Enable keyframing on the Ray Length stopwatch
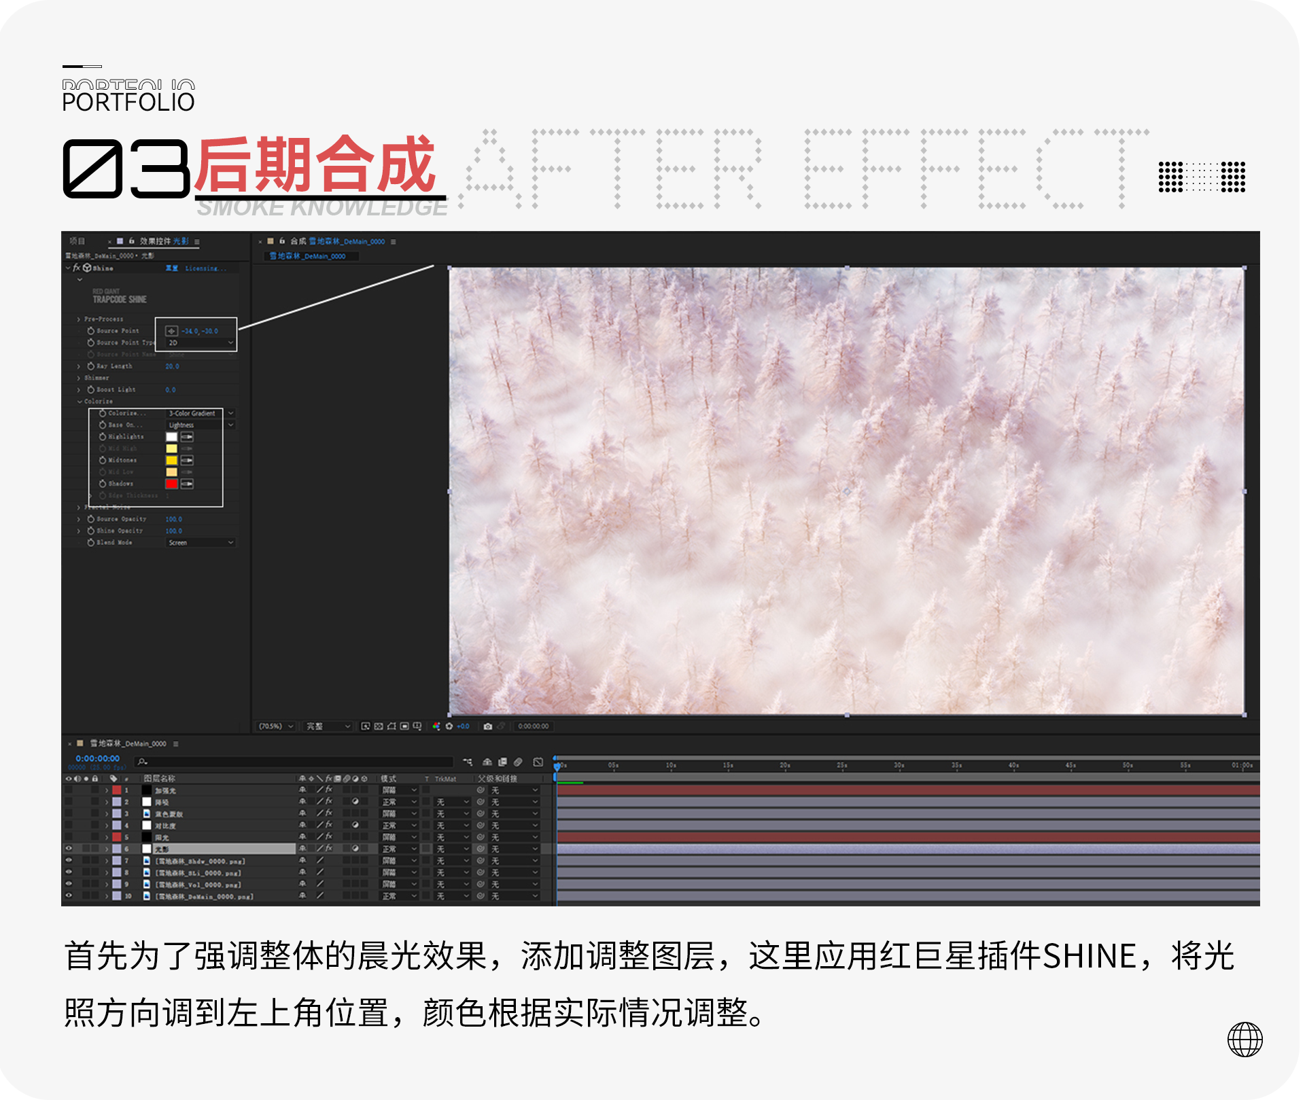Screen dimensions: 1305x1100 pos(90,366)
